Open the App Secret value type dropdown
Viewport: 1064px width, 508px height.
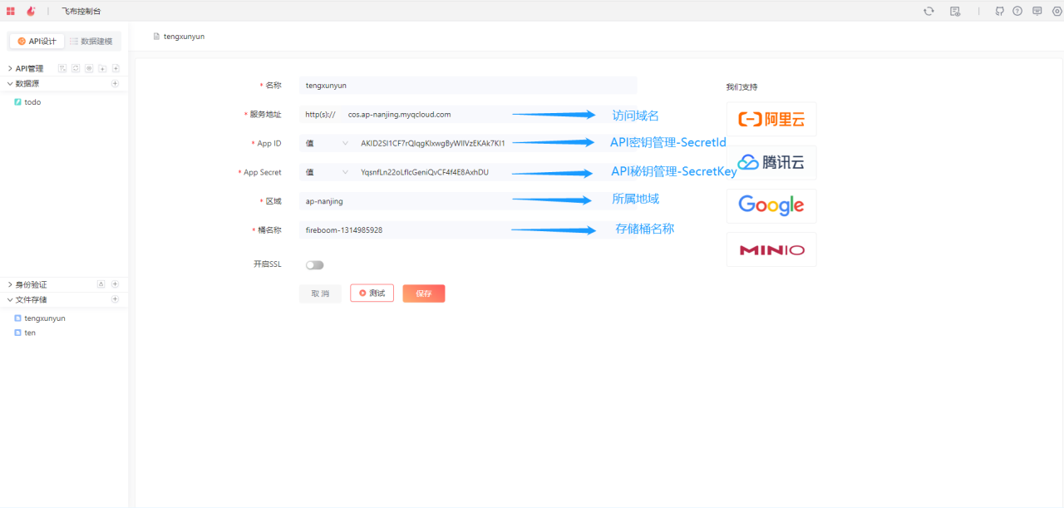coord(327,172)
